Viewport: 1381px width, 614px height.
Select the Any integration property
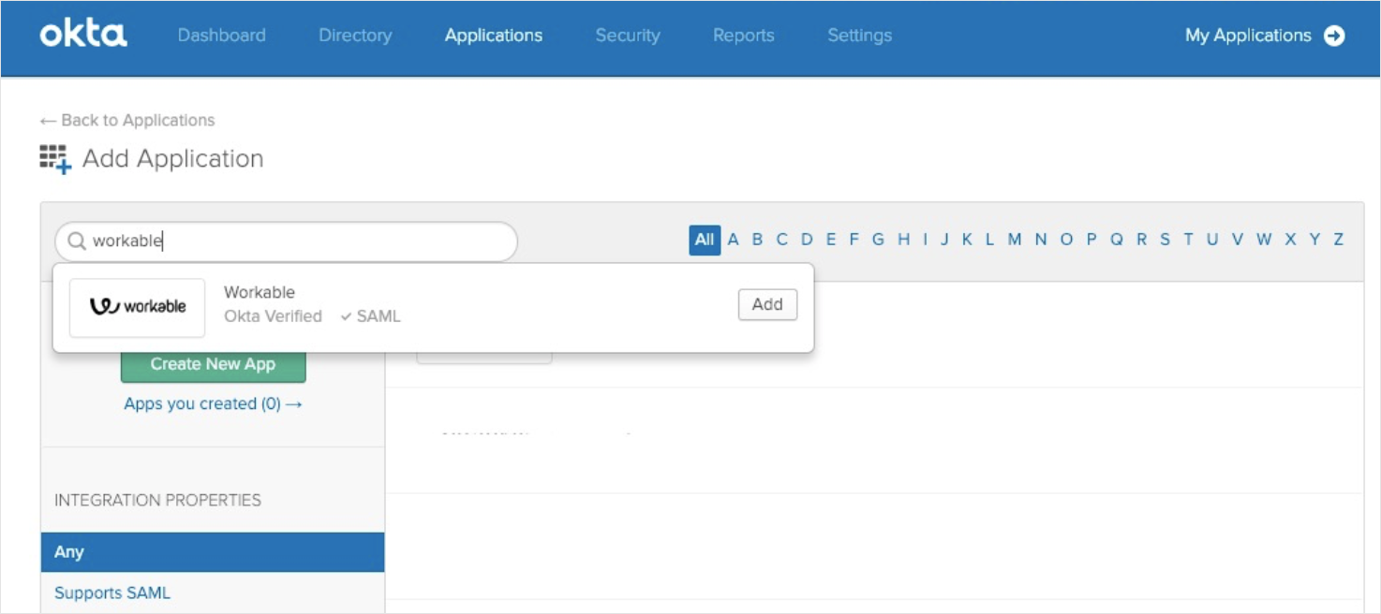coord(213,552)
